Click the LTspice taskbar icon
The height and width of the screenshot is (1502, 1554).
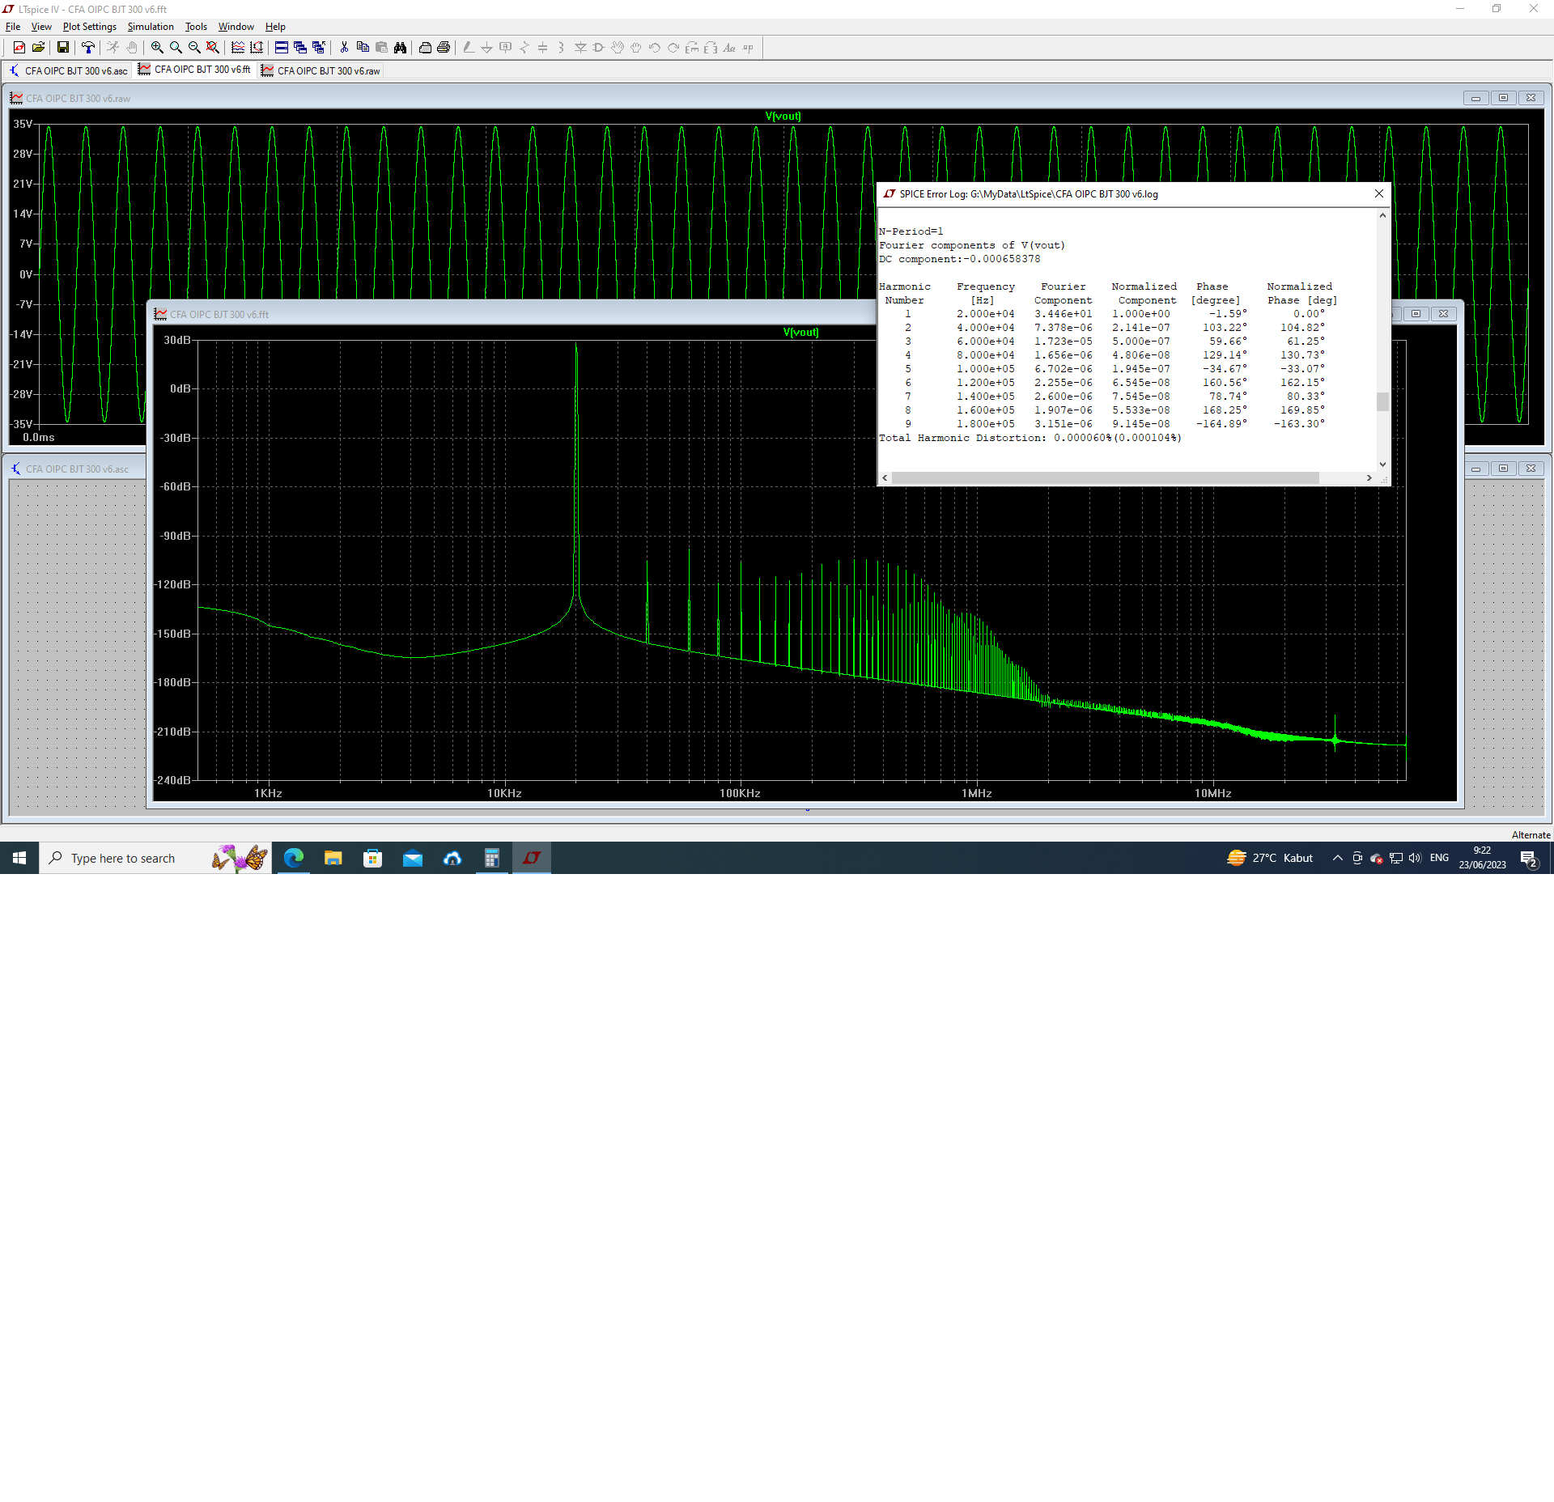pyautogui.click(x=532, y=858)
